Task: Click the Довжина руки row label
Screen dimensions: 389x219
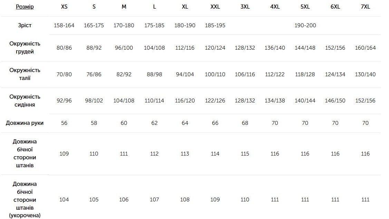Action: pyautogui.click(x=25, y=123)
